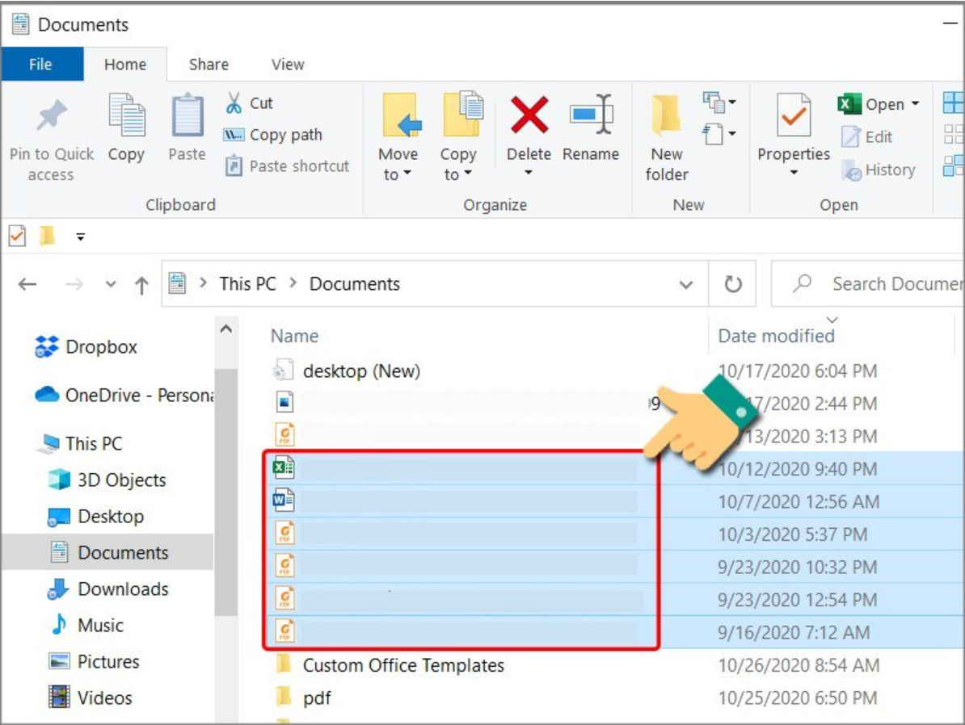Open 3D Objects in sidebar
The width and height of the screenshot is (965, 725).
coord(107,480)
